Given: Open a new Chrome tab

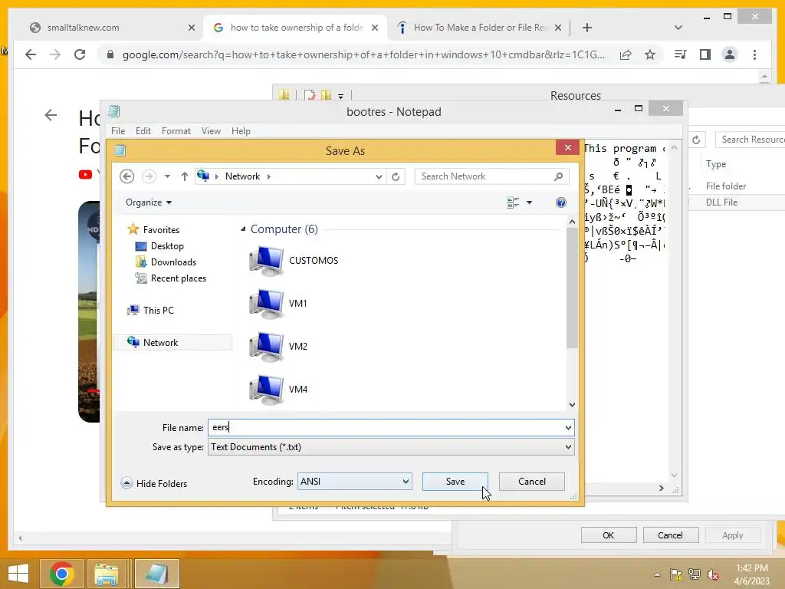Looking at the screenshot, I should coord(587,28).
